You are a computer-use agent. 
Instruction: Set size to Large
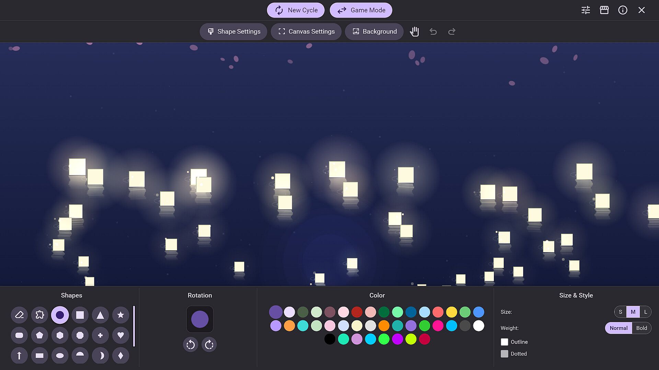(645, 312)
